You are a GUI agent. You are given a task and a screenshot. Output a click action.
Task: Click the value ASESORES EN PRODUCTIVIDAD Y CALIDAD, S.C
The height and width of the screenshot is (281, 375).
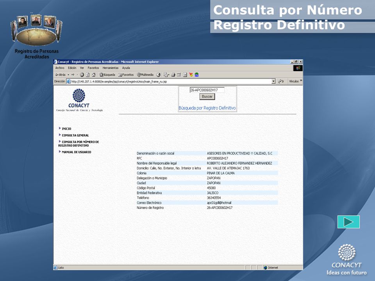click(x=239, y=153)
